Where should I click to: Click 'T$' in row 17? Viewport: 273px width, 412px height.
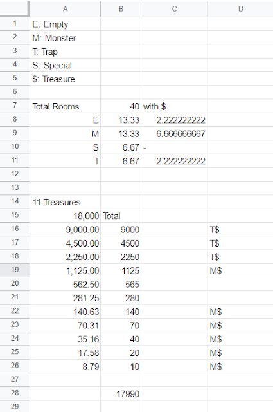(x=240, y=243)
